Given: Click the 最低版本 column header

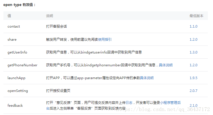Looking at the screenshot, I should coord(197,16).
